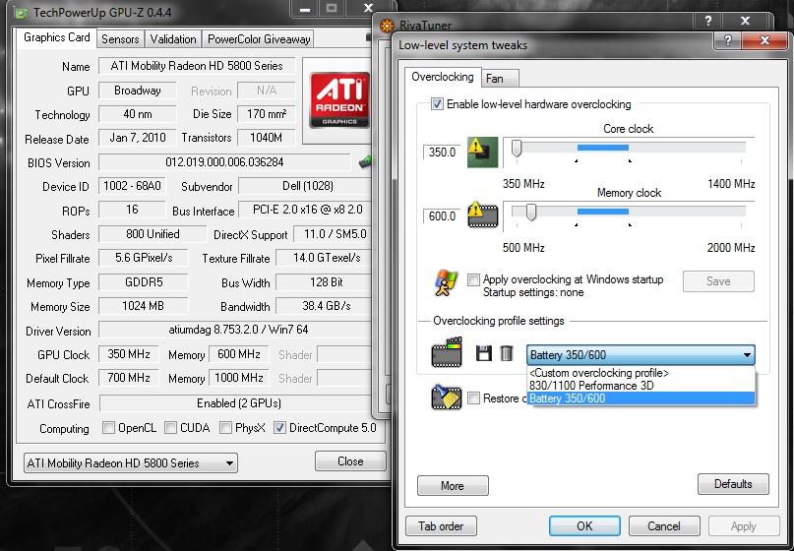
Task: Click the GPU name field in GPU-Z
Action: (x=197, y=66)
